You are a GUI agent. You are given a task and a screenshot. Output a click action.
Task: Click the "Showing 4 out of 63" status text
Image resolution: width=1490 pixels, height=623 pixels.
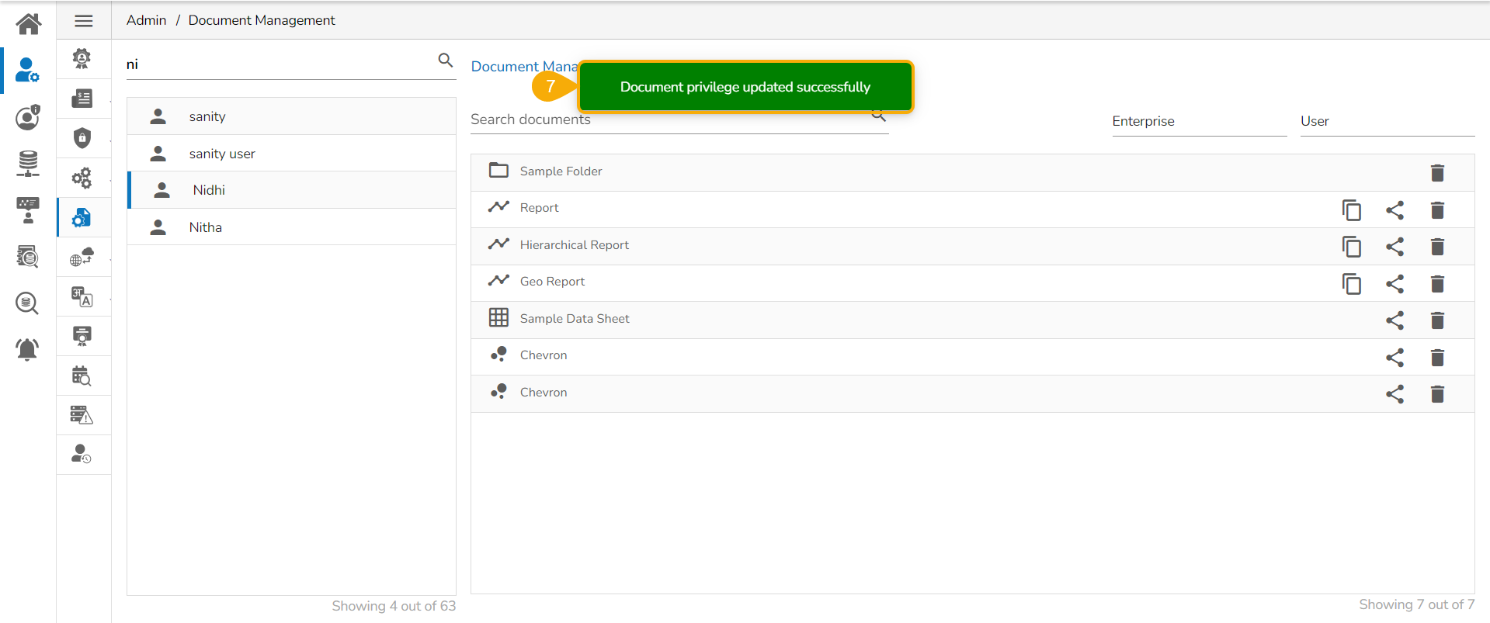394,606
